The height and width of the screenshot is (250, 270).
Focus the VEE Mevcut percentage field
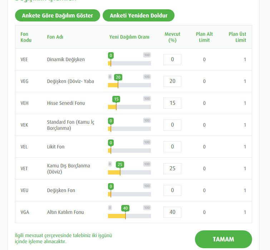coord(172,59)
